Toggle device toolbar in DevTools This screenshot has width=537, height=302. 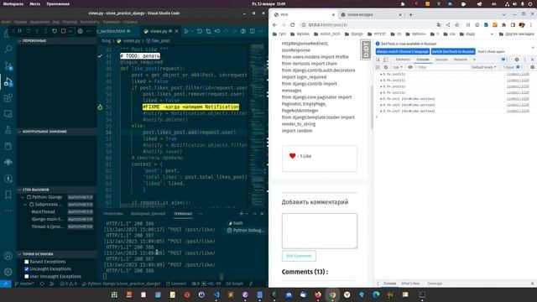pyautogui.click(x=386, y=60)
